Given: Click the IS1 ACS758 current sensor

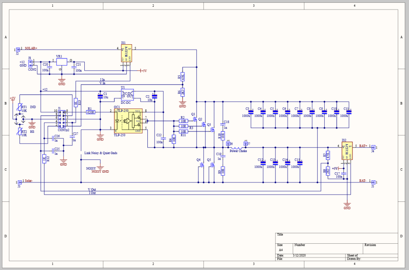Looking at the screenshot, I should [x=127, y=53].
